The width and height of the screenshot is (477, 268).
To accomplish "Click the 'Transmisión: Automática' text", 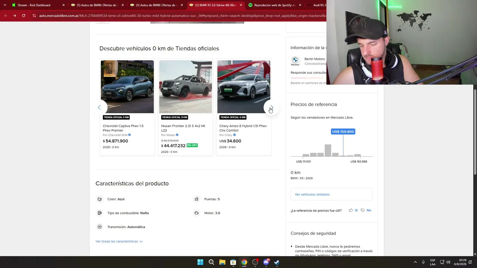I will (126, 227).
